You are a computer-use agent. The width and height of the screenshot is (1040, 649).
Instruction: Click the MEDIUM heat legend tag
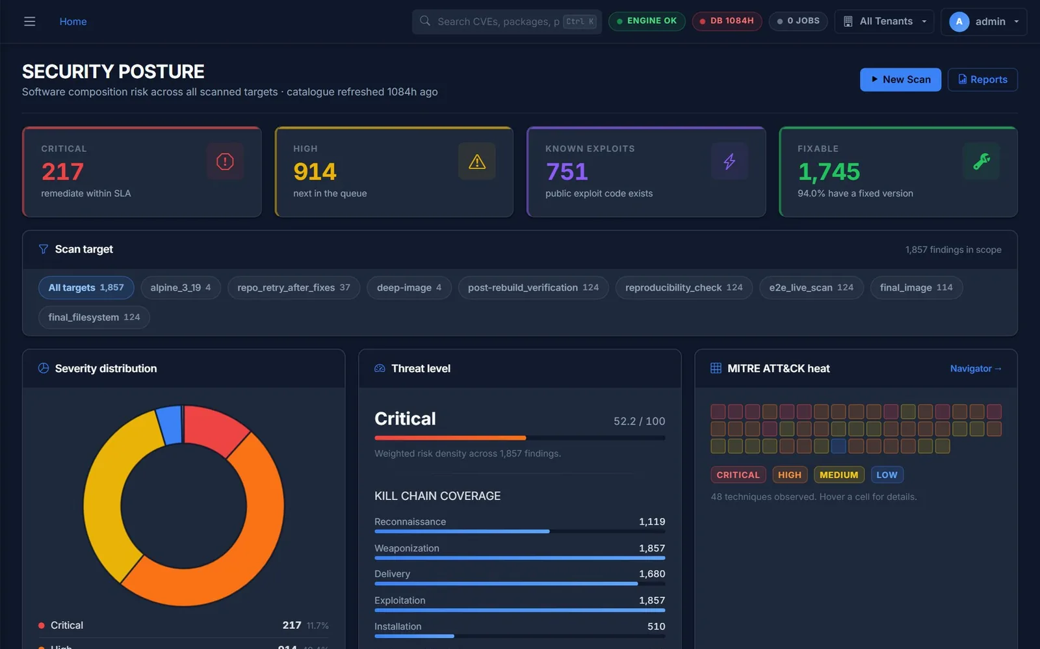838,475
